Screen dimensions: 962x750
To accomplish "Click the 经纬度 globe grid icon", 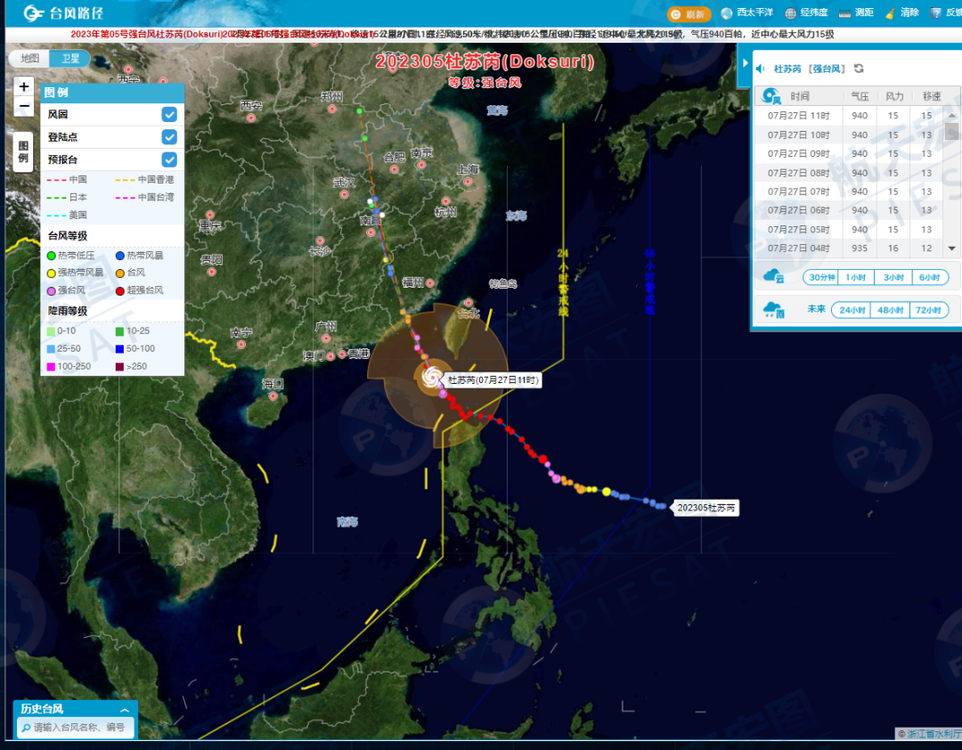I will pos(790,13).
